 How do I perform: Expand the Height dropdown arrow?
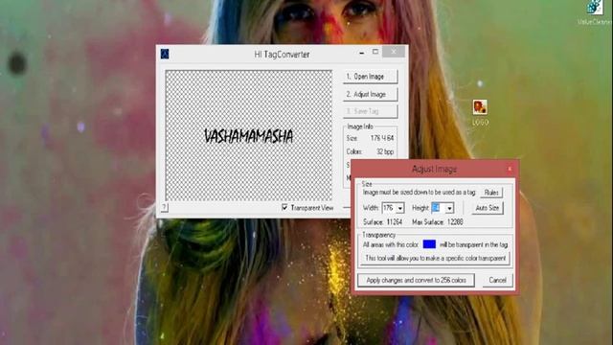(449, 208)
